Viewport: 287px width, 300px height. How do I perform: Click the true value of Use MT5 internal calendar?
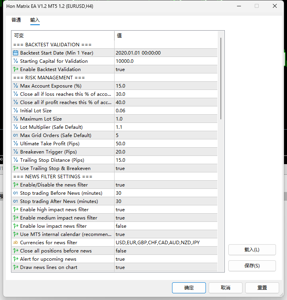coord(120,234)
